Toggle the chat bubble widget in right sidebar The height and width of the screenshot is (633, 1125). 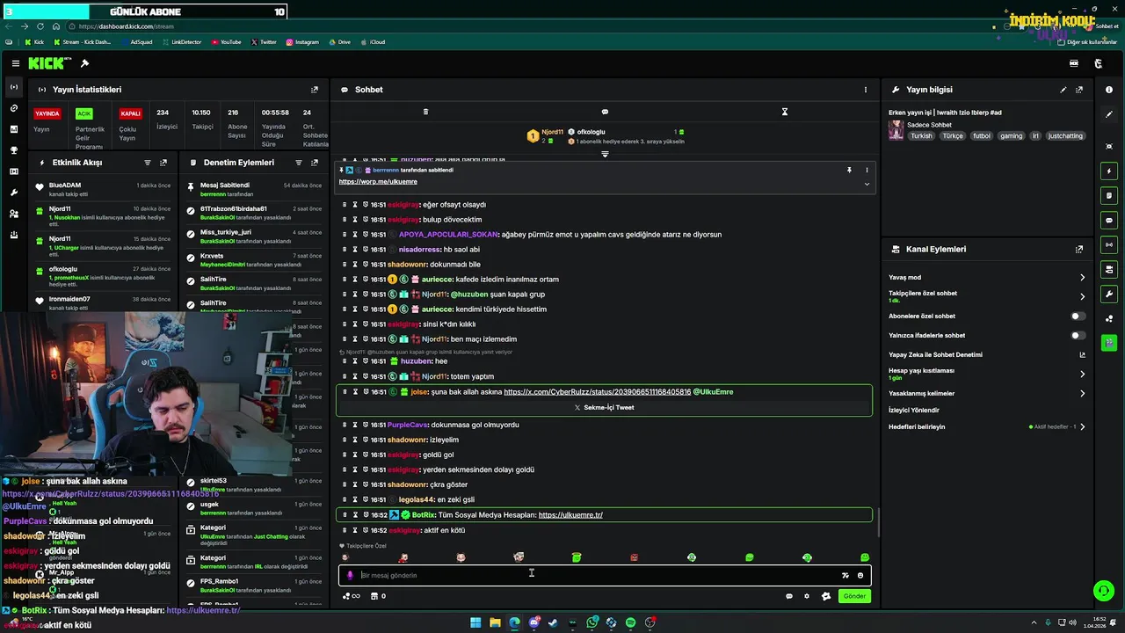1109,220
